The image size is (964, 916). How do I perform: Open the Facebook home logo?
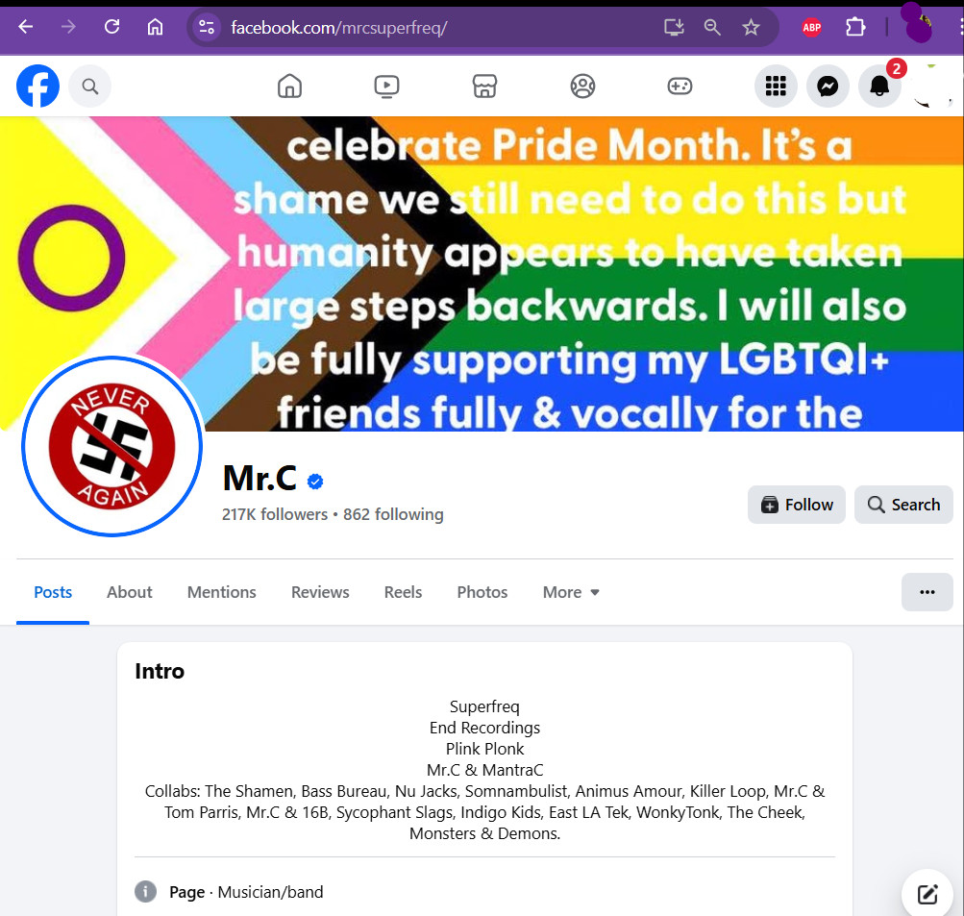click(37, 87)
